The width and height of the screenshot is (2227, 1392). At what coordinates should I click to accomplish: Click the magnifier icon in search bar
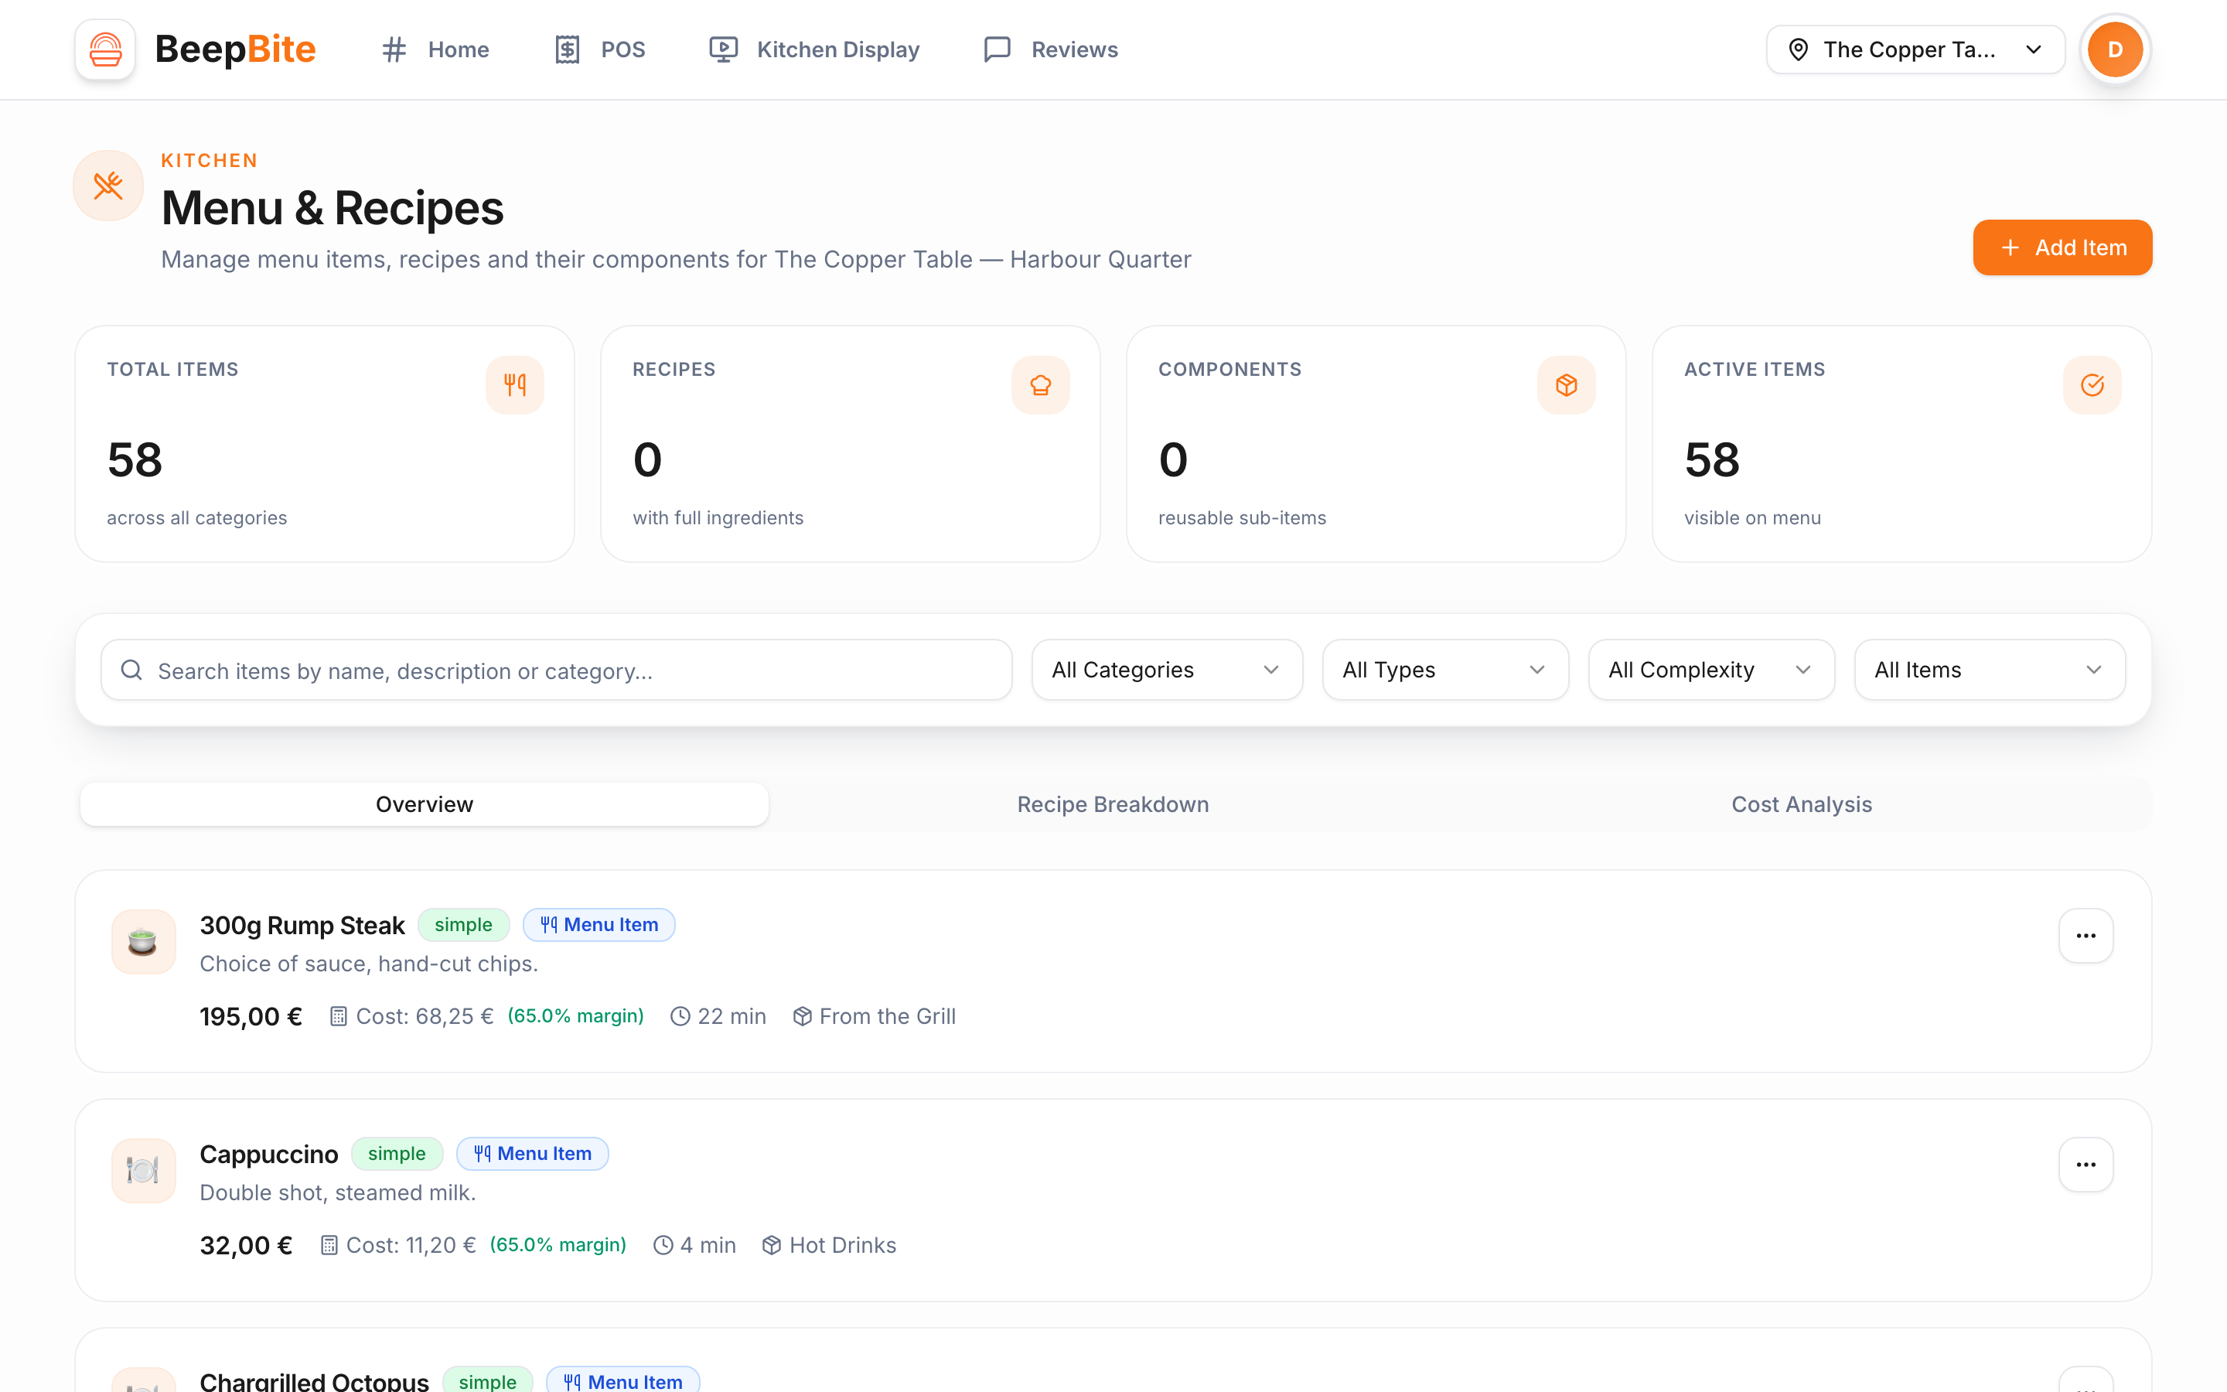click(x=131, y=670)
